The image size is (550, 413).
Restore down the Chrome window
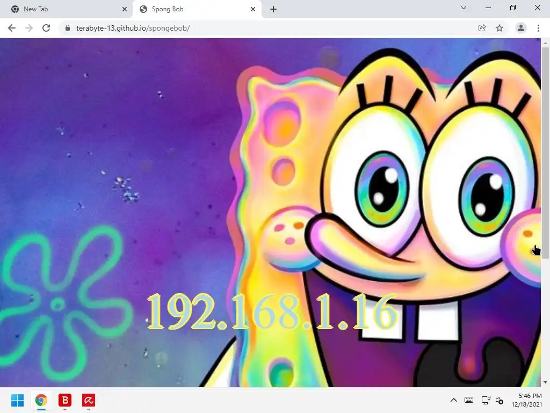(513, 8)
